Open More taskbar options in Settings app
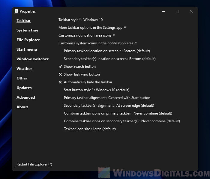Screen dimensions: 210x179 click(x=92, y=28)
